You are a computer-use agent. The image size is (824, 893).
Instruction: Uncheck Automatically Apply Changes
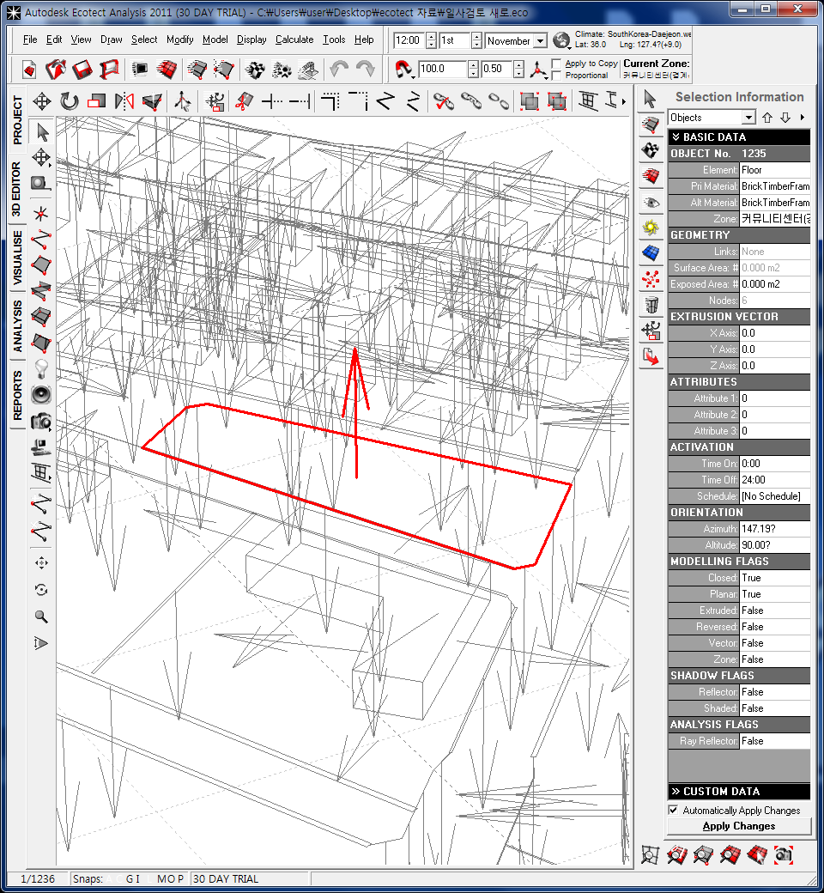coord(674,811)
